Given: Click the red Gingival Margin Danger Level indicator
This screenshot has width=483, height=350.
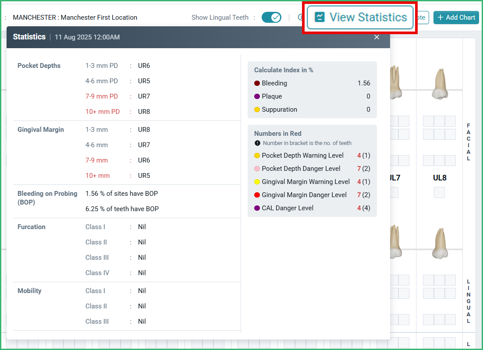Looking at the screenshot, I should (x=257, y=194).
